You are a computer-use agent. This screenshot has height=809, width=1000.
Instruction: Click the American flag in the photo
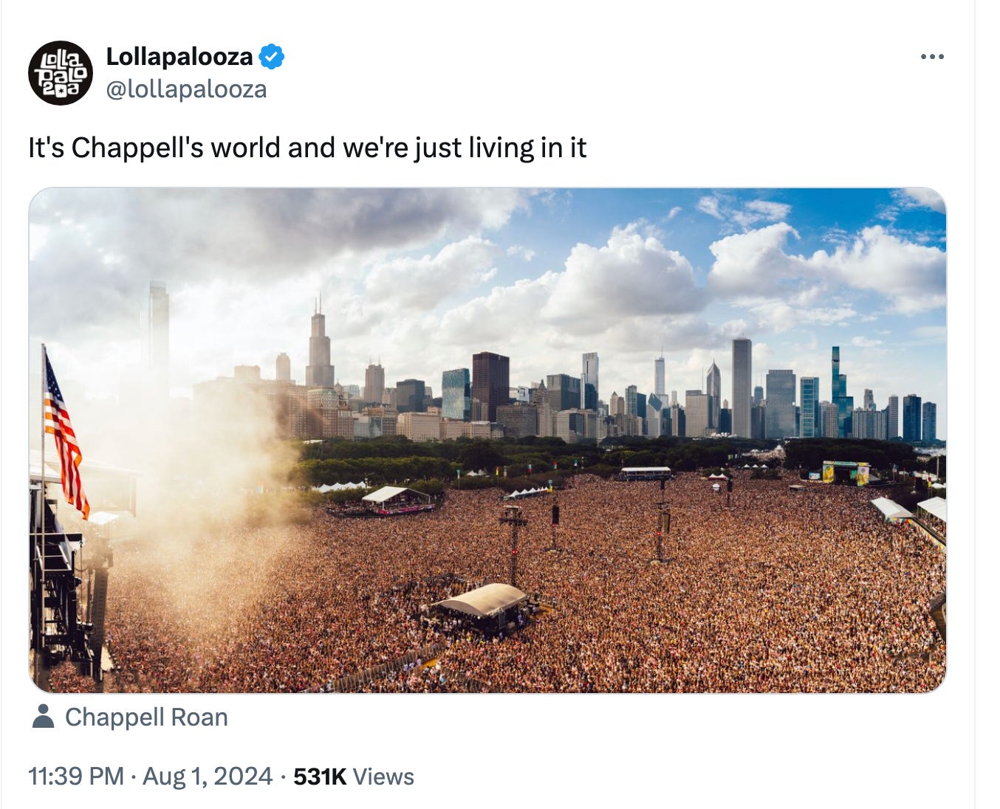tap(66, 434)
